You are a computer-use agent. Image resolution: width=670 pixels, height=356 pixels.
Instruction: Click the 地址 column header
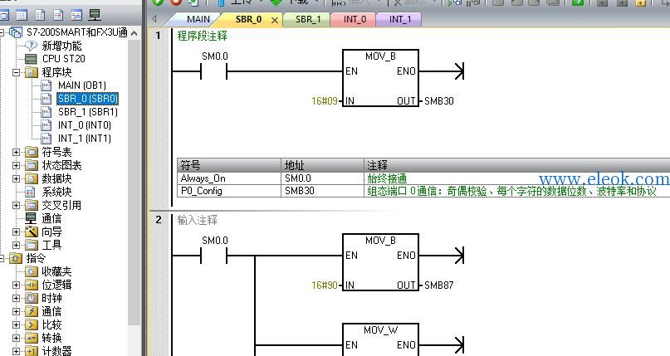[x=323, y=165]
